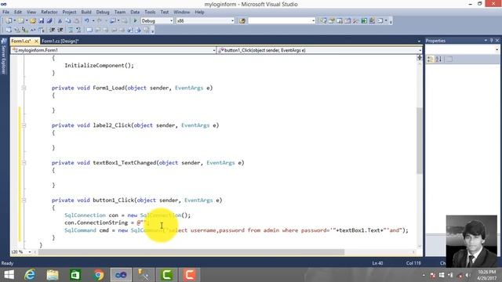The width and height of the screenshot is (502, 282).
Task: Close the Form1.cs* tab
Action: [x=36, y=41]
